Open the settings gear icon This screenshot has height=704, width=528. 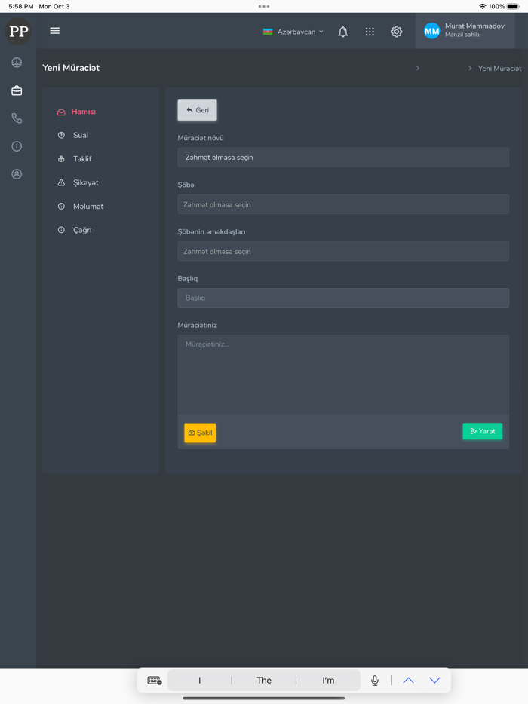tap(396, 32)
